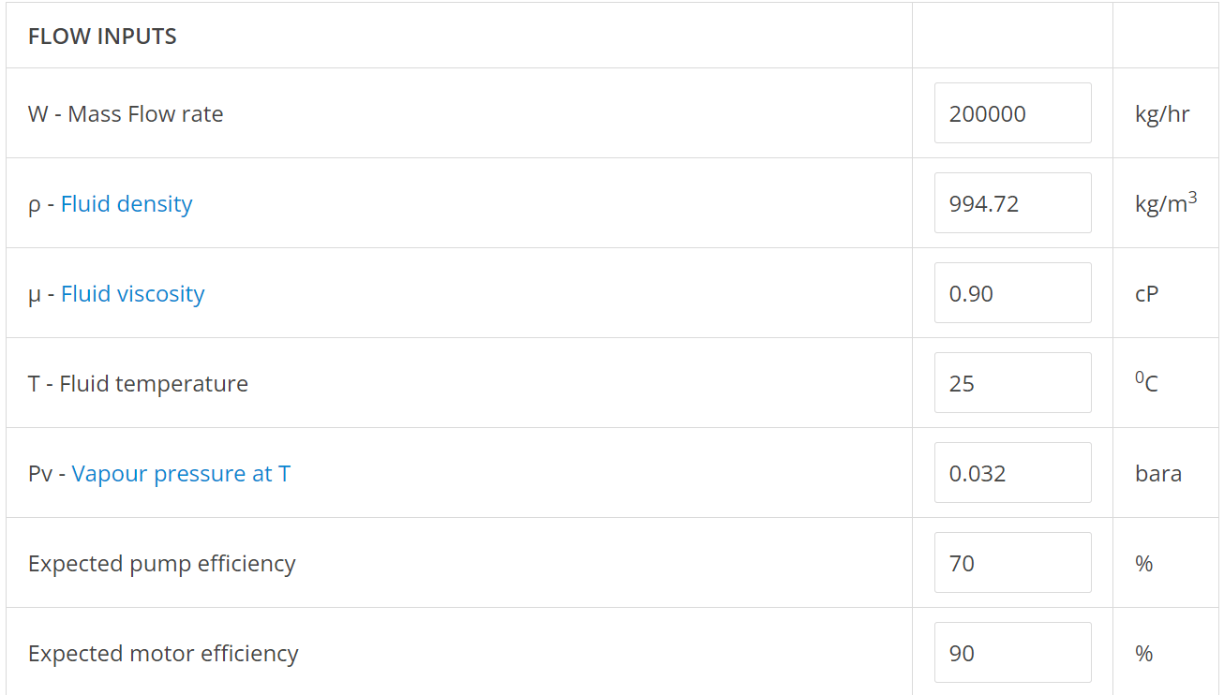Focus the Fluid viscosity input containing 0.90
1224x695 pixels.
click(x=1012, y=293)
